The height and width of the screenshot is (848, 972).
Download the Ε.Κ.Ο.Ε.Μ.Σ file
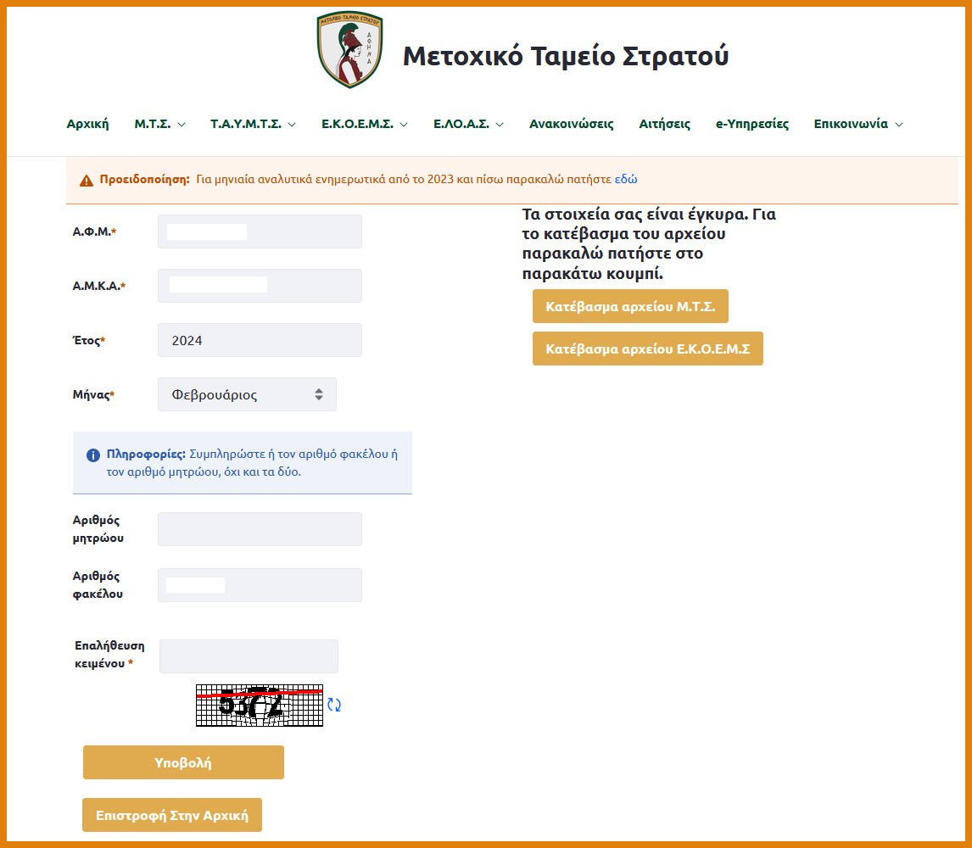point(648,349)
